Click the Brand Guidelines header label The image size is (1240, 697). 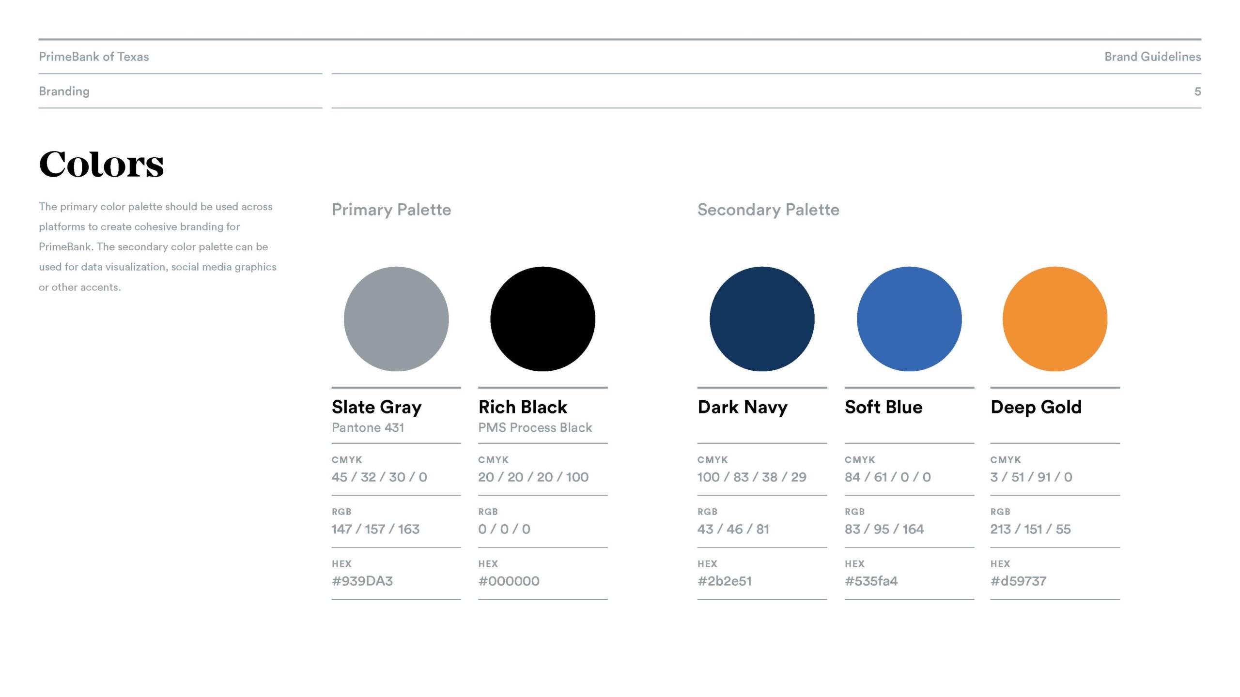point(1152,57)
